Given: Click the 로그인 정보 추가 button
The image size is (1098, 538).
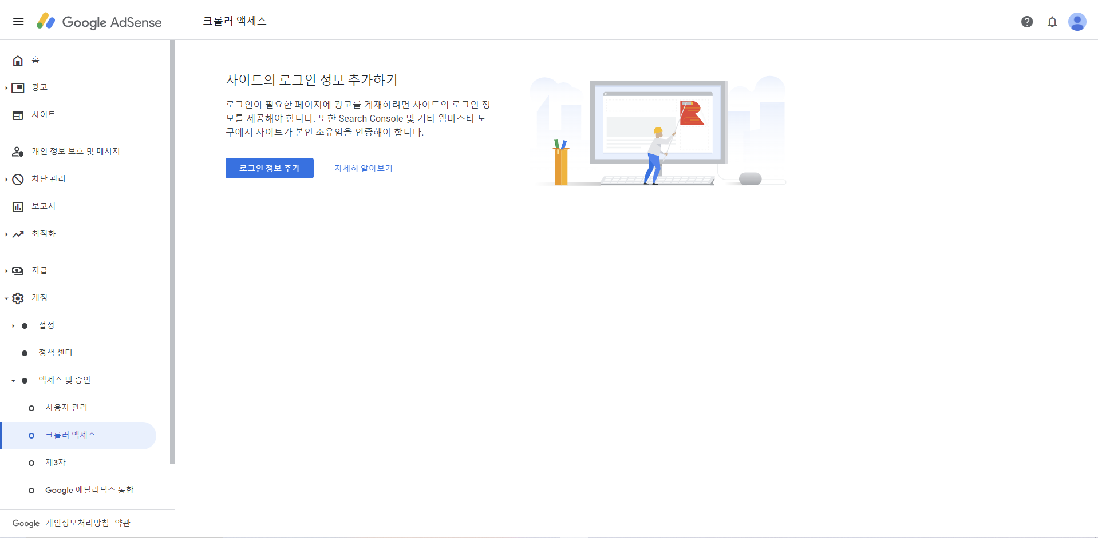Looking at the screenshot, I should 270,168.
